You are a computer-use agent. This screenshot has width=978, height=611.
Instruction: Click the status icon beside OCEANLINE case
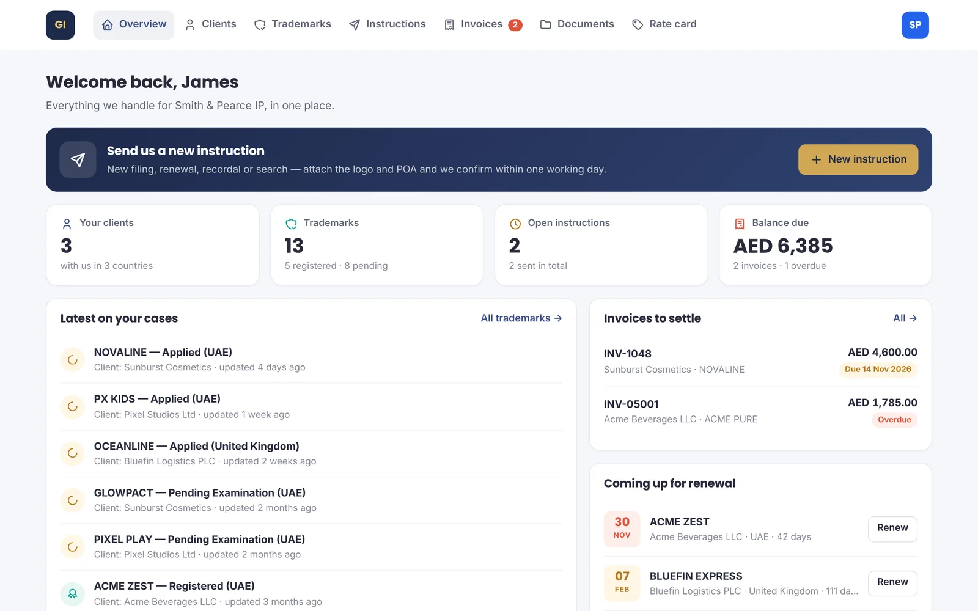click(x=73, y=453)
